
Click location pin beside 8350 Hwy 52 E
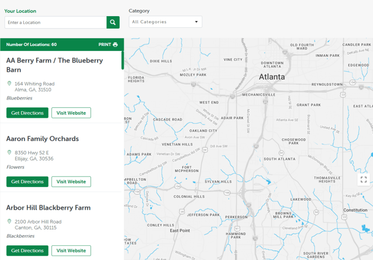(9, 152)
